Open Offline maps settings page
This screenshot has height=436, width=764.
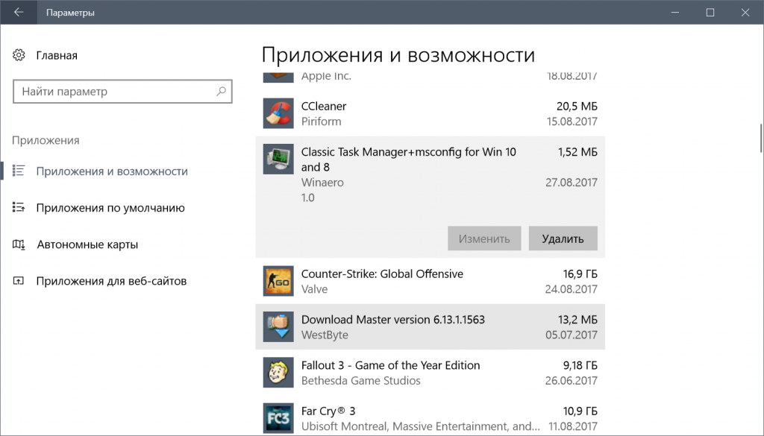(87, 244)
